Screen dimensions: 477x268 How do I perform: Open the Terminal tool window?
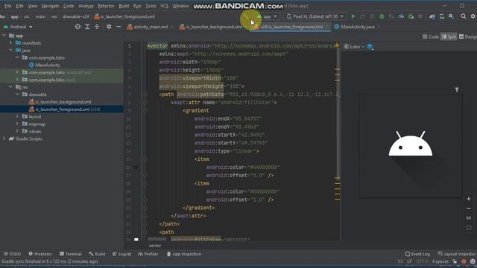tap(71, 254)
